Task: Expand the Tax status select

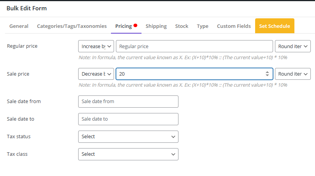Action: pyautogui.click(x=128, y=137)
